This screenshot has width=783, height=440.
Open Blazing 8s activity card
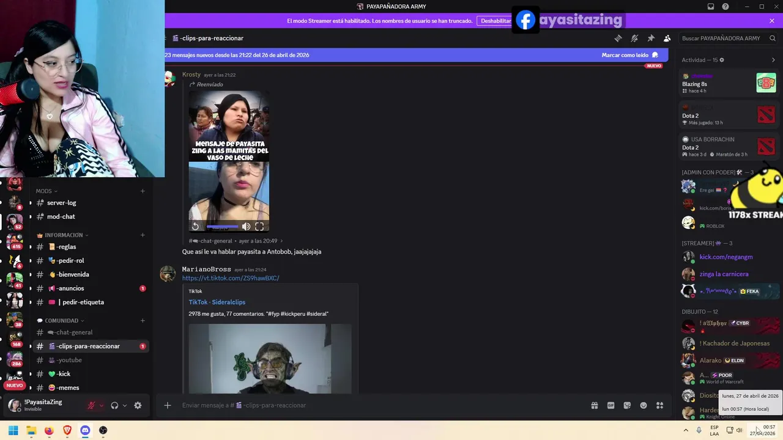pos(729,83)
